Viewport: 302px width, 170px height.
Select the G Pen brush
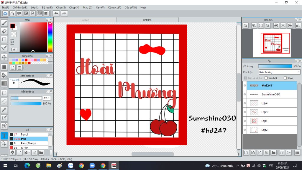[x=29, y=148]
